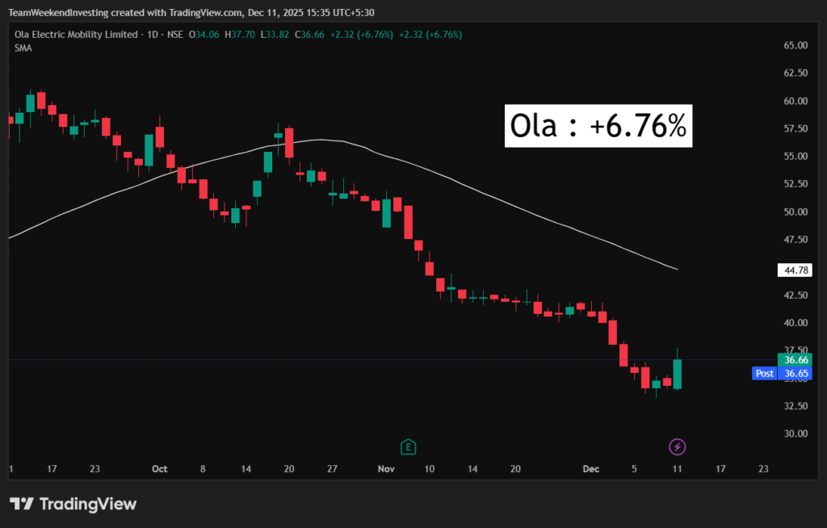Click the TradingView logo at the bottom
Viewport: 827px width, 528px height.
[73, 504]
